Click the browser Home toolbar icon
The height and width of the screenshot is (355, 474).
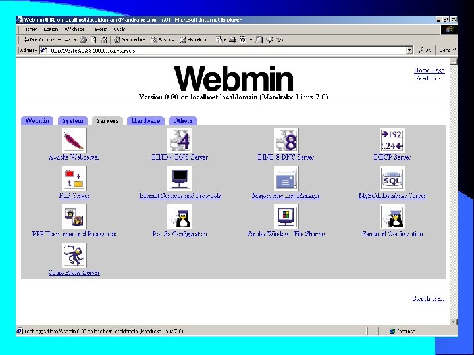pyautogui.click(x=104, y=40)
